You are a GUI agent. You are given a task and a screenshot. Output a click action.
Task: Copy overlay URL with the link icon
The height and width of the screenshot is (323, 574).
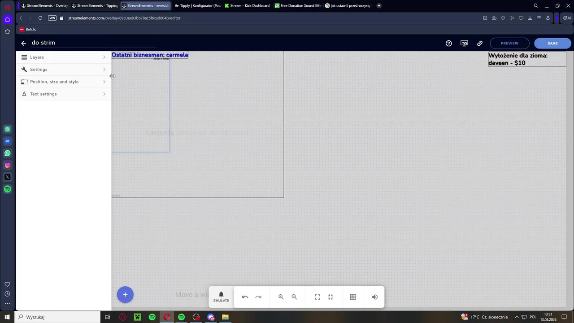pos(480,44)
